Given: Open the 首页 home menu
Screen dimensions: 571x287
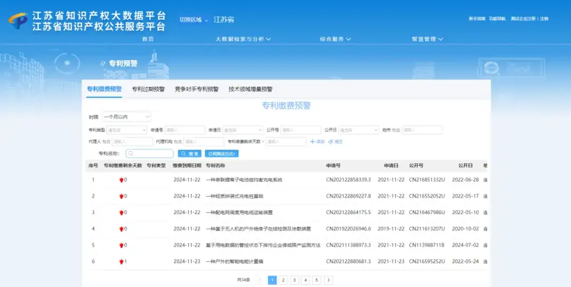Looking at the screenshot, I should click(148, 39).
